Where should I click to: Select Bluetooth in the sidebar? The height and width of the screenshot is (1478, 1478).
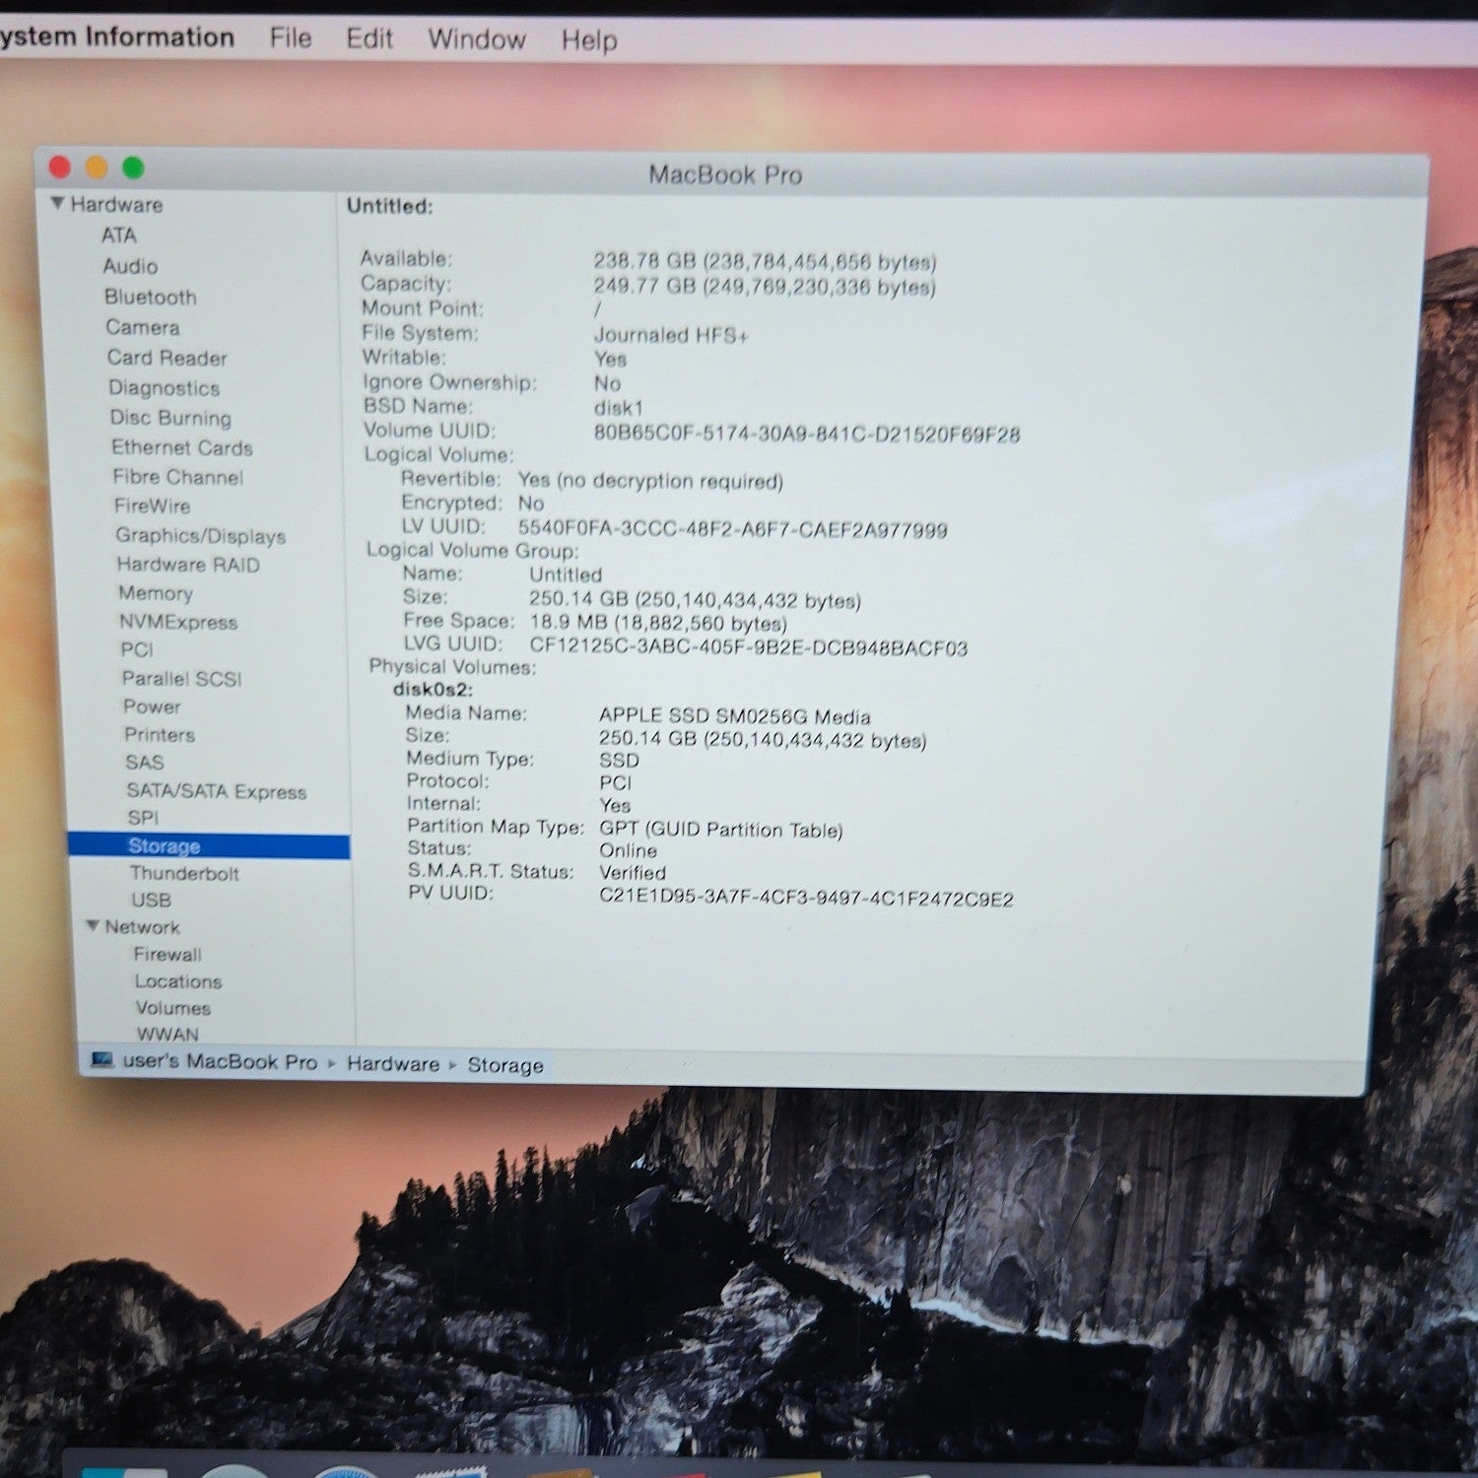(151, 297)
